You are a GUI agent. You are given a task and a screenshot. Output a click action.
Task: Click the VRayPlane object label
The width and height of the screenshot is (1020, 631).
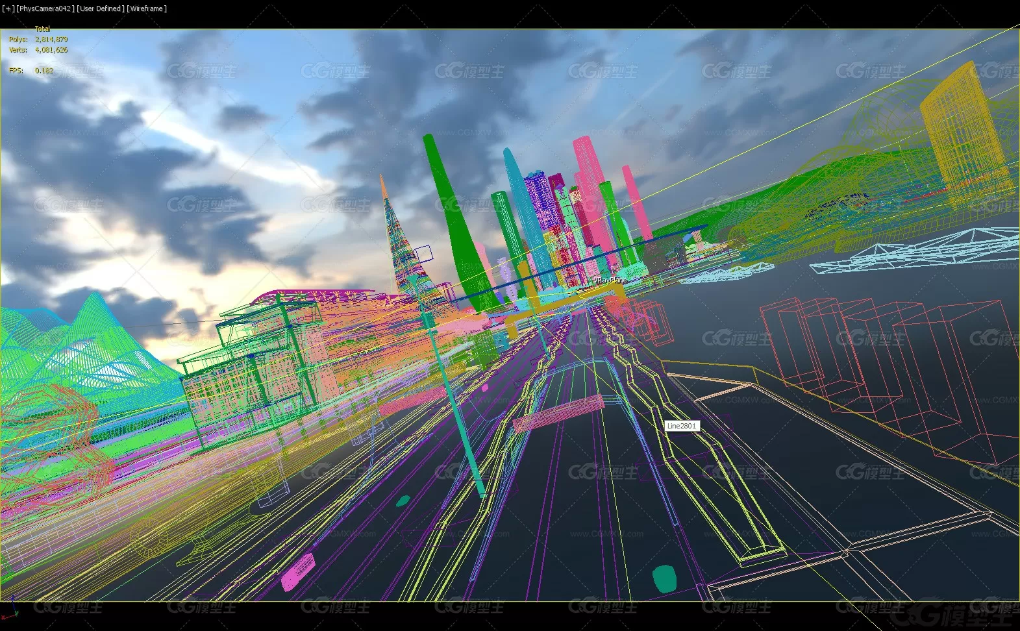click(x=610, y=280)
